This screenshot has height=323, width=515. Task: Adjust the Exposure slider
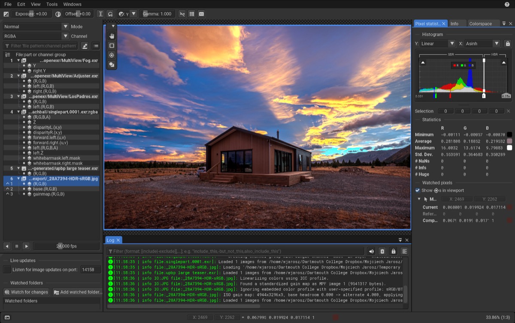pyautogui.click(x=31, y=14)
